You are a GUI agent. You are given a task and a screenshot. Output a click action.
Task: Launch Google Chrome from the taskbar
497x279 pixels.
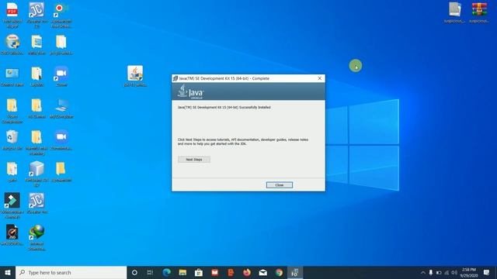pos(279,272)
